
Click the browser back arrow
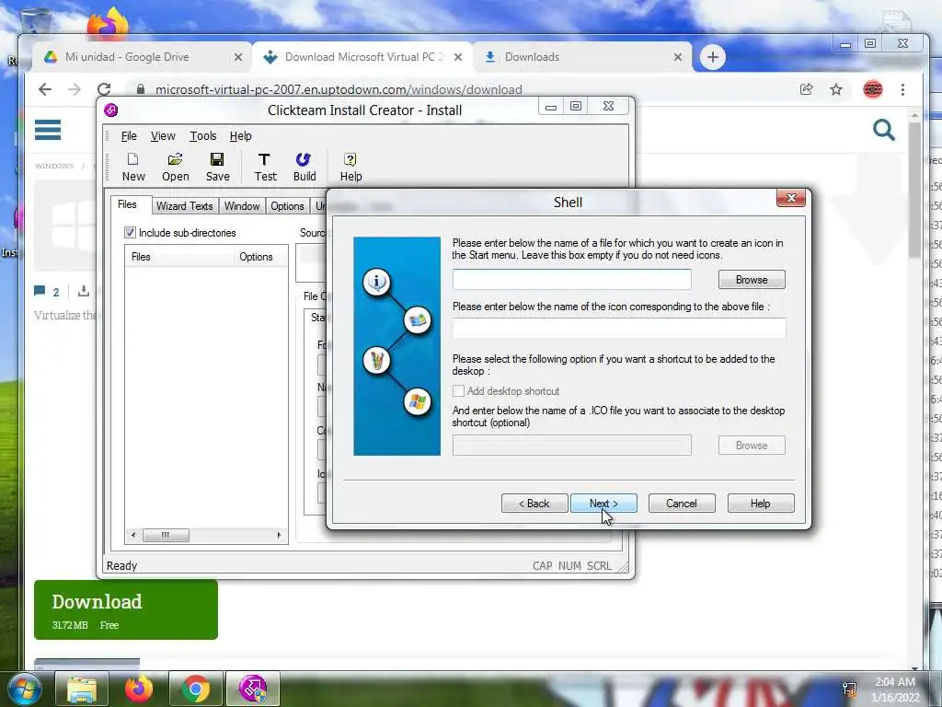coord(45,89)
